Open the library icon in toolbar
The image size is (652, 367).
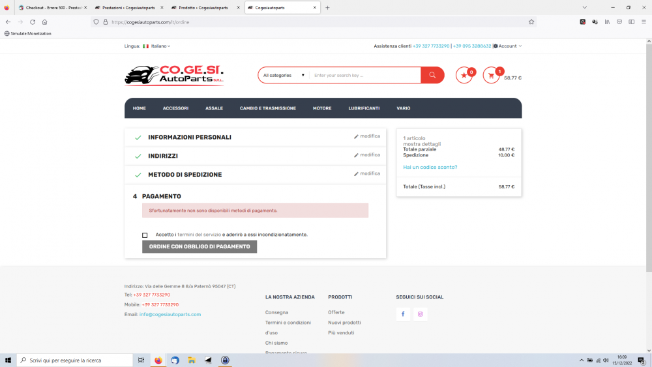coord(607,22)
